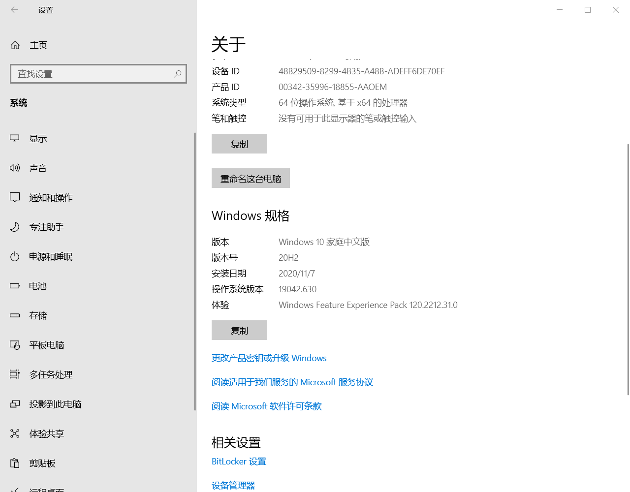This screenshot has width=630, height=492.
Task: Select the 投影到此电脑 projection icon
Action: tap(15, 404)
